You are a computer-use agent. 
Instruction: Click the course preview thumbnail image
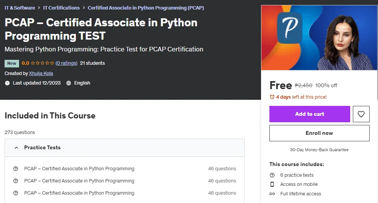pyautogui.click(x=319, y=38)
